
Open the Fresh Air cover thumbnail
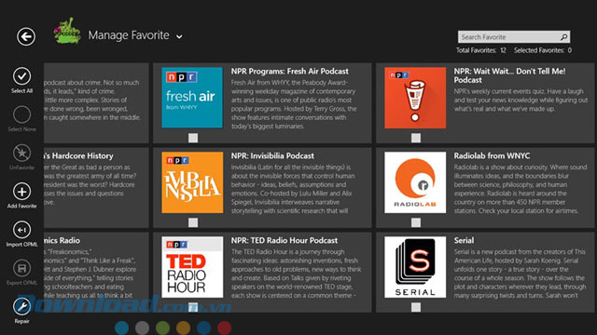[192, 98]
